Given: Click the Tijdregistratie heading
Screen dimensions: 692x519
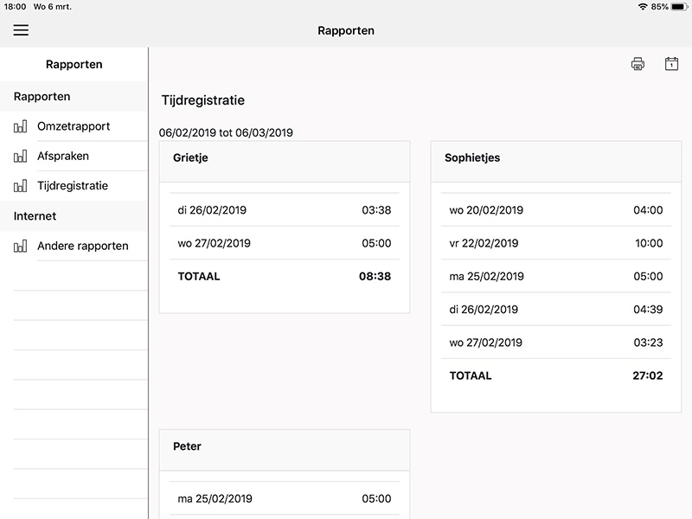Looking at the screenshot, I should (x=203, y=100).
